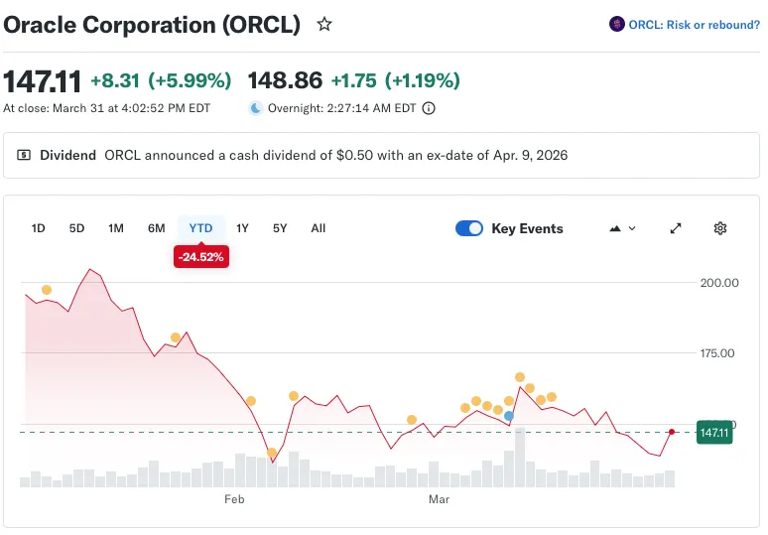Click the overnight info circle icon
768x535 pixels.
429,109
